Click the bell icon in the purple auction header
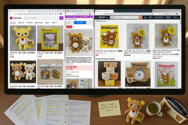Viewport: 188px width, 125px height. tap(91, 17)
